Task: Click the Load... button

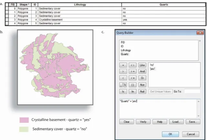Action: point(176,122)
